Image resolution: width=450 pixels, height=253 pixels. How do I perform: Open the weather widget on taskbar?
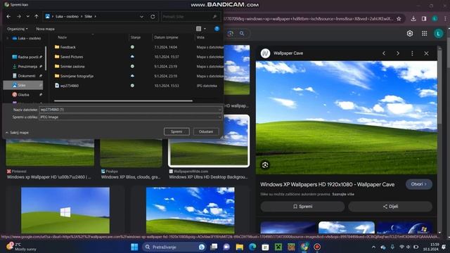[x=22, y=247]
